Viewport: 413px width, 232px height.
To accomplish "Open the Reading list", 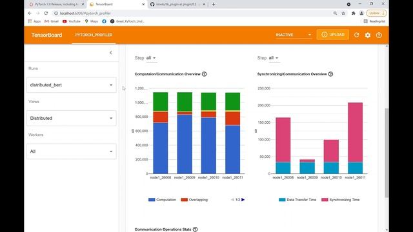I will (x=374, y=21).
